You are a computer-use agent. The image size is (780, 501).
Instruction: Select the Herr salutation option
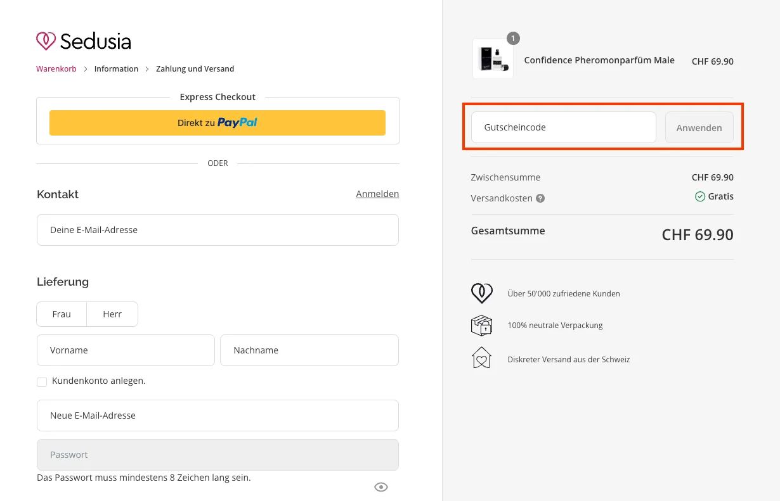coord(112,314)
